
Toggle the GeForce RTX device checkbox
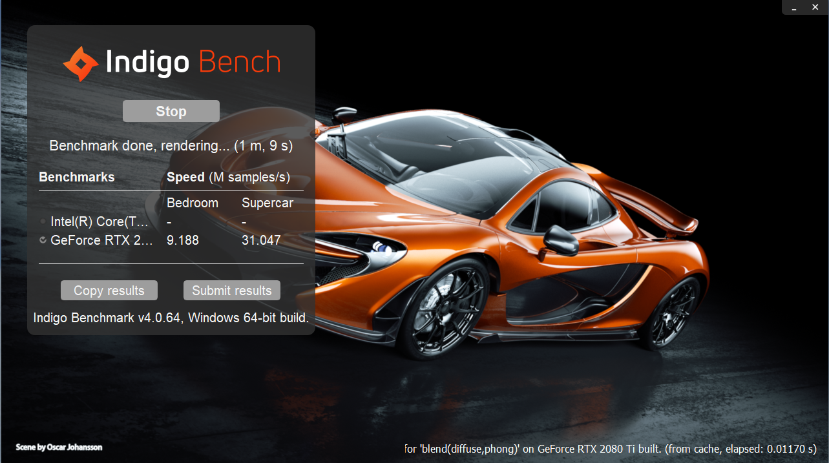[43, 240]
